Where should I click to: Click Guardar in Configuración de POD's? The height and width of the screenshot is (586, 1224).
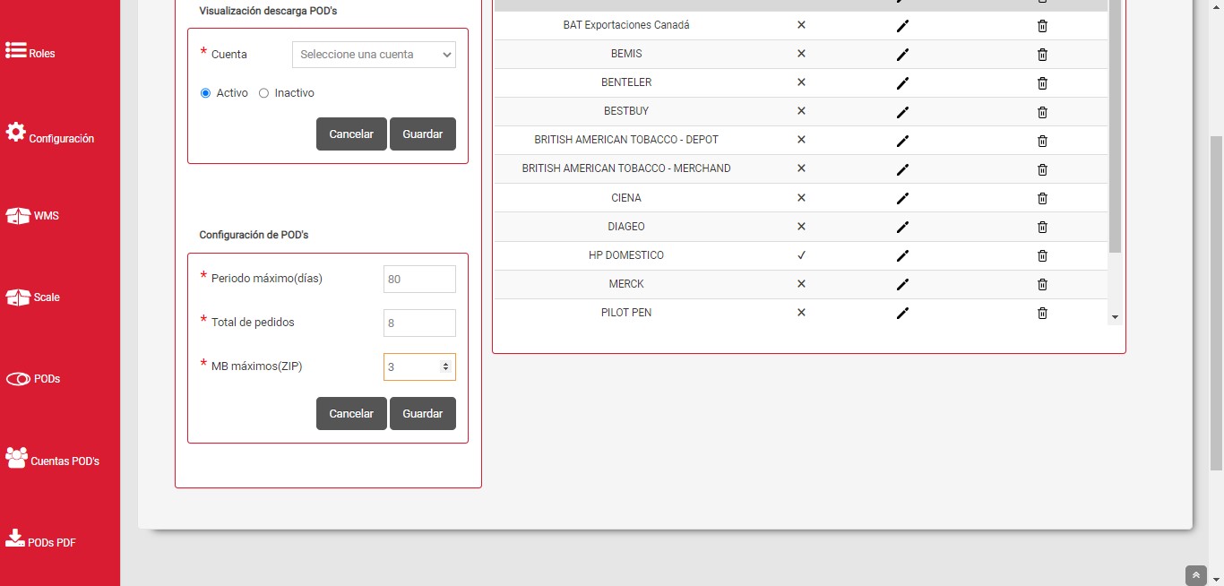point(422,414)
